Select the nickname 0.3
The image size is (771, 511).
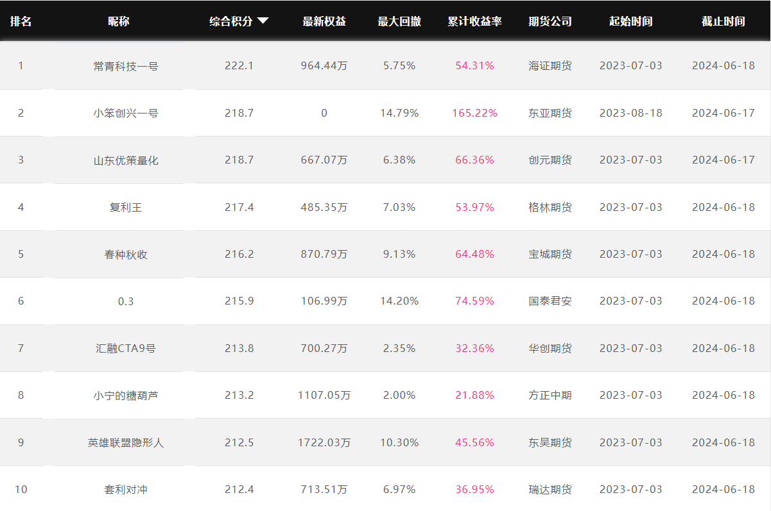pyautogui.click(x=126, y=301)
